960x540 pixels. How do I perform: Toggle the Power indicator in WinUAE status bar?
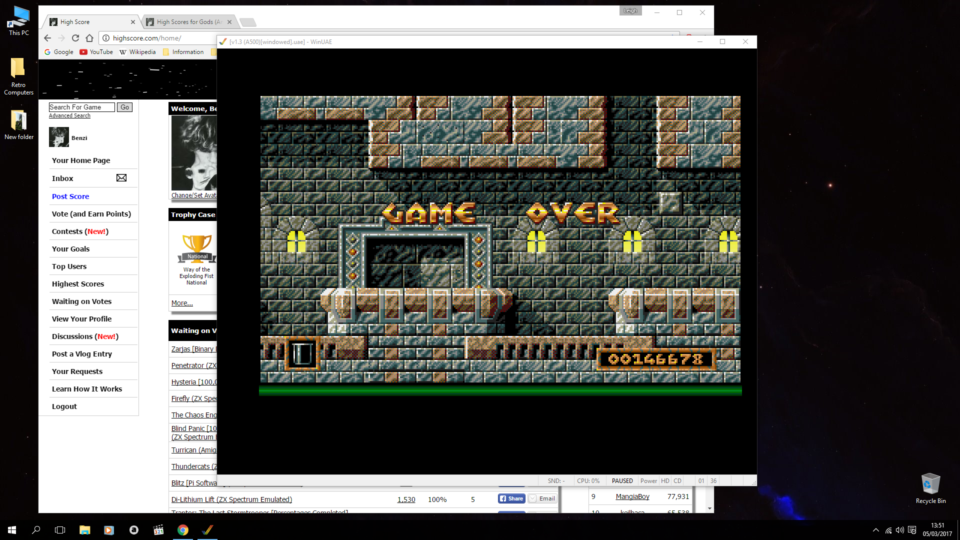point(648,480)
